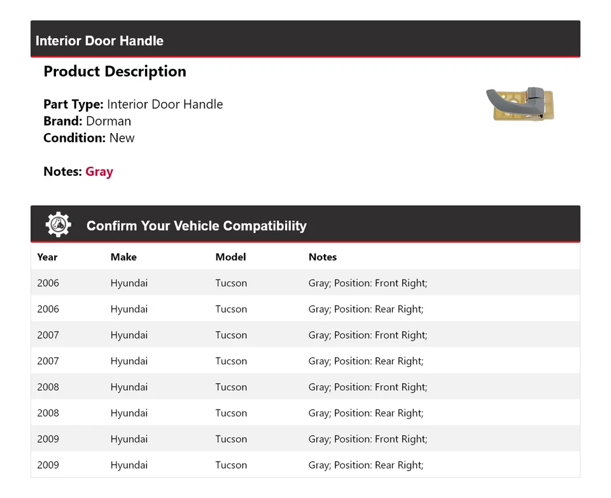
Task: Click the Year column header
Action: tap(47, 257)
